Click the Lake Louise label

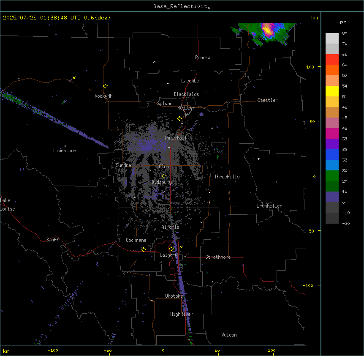click(x=8, y=205)
